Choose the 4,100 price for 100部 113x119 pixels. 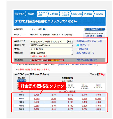pyautogui.click(x=98, y=95)
